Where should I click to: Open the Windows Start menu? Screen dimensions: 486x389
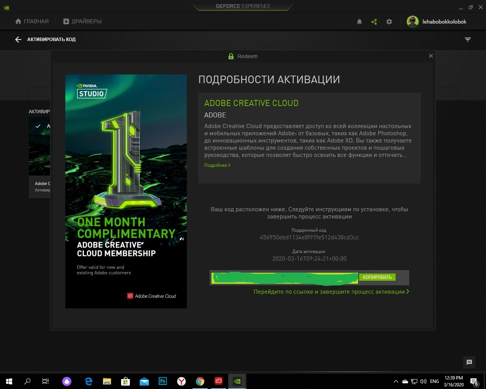coord(9,381)
